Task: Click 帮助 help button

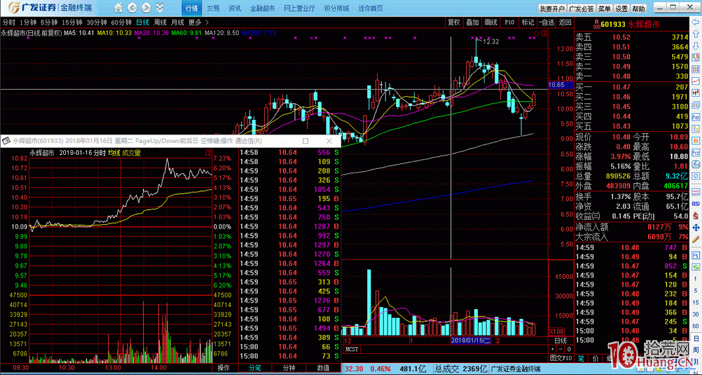Action: coord(639,9)
